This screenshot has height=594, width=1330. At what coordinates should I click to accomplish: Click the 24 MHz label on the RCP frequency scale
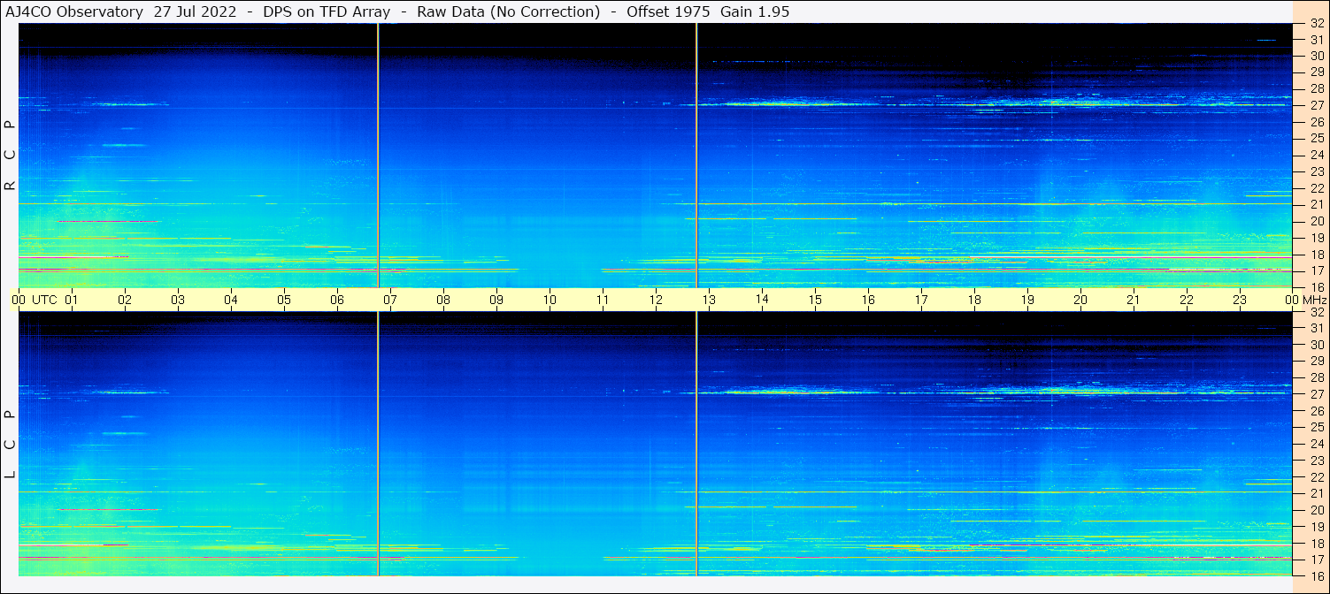[1316, 155]
